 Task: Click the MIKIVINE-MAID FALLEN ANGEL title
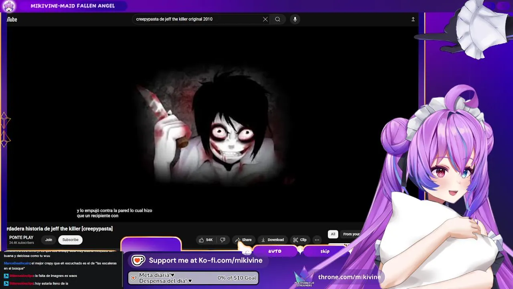pos(73,6)
